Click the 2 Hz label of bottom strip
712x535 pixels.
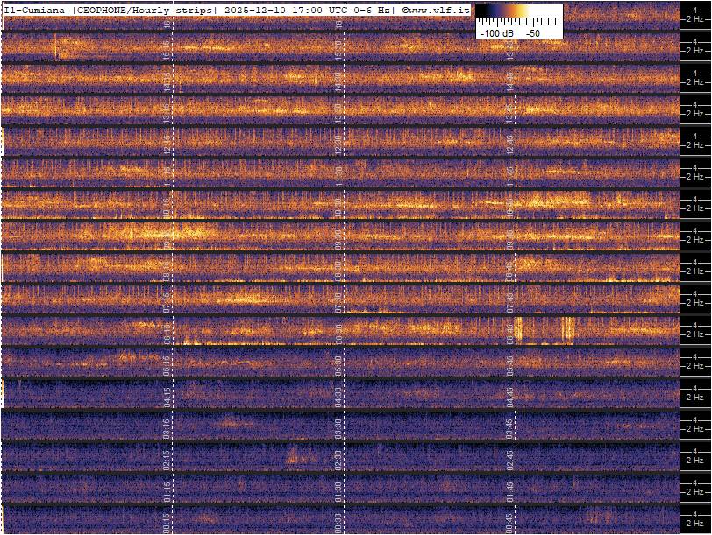694,523
